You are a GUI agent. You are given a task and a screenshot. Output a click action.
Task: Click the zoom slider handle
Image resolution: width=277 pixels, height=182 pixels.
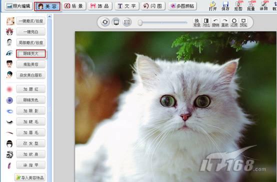140,22
